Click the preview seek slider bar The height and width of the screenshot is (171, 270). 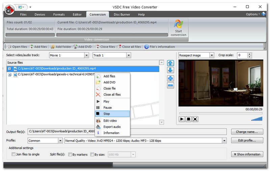[x=221, y=113]
